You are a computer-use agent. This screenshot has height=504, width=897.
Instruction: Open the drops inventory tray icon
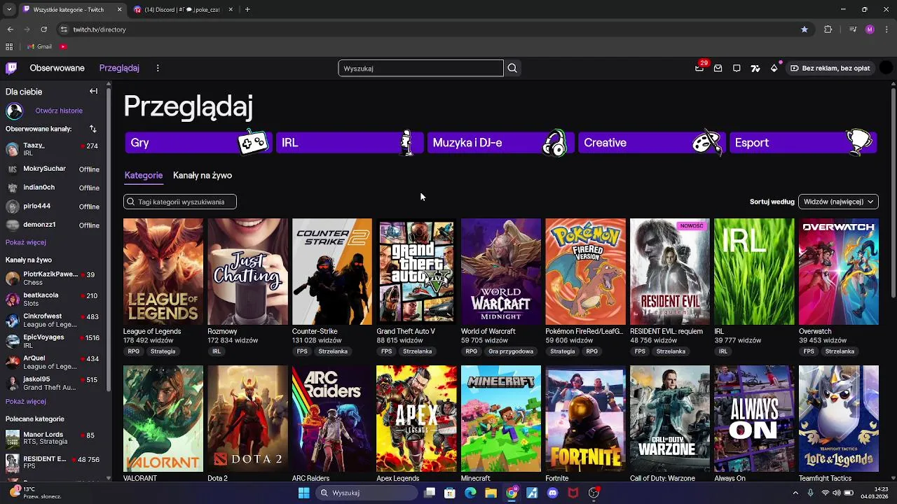click(x=718, y=68)
